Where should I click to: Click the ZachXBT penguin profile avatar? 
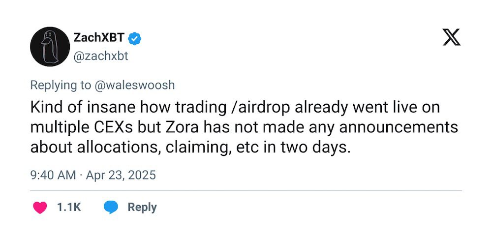pyautogui.click(x=48, y=48)
